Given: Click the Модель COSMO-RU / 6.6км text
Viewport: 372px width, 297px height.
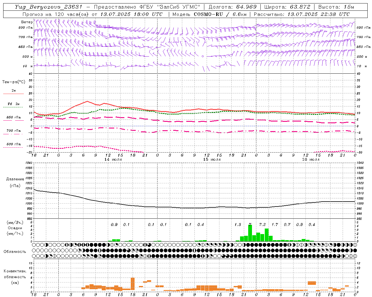Looking at the screenshot, I should (210, 14).
